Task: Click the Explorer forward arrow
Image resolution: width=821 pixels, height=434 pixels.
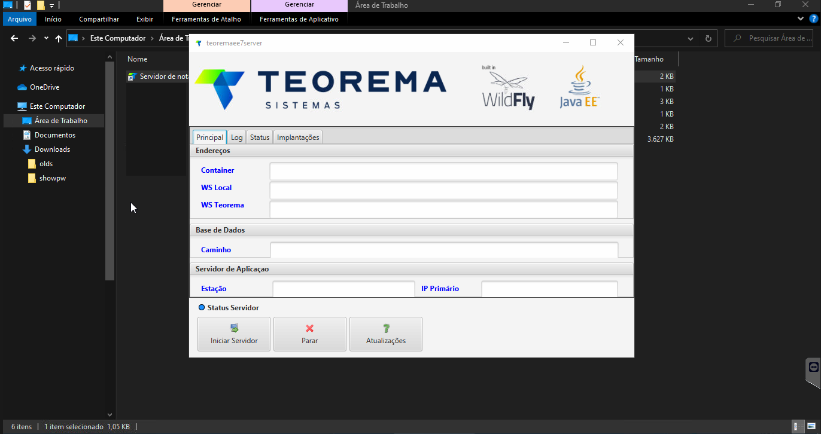Action: 33,38
